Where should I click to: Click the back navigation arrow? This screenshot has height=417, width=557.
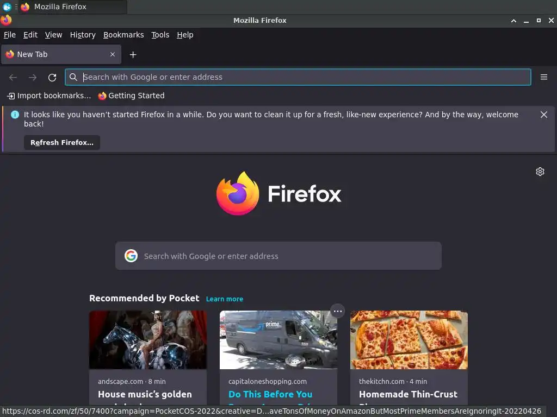click(x=13, y=77)
